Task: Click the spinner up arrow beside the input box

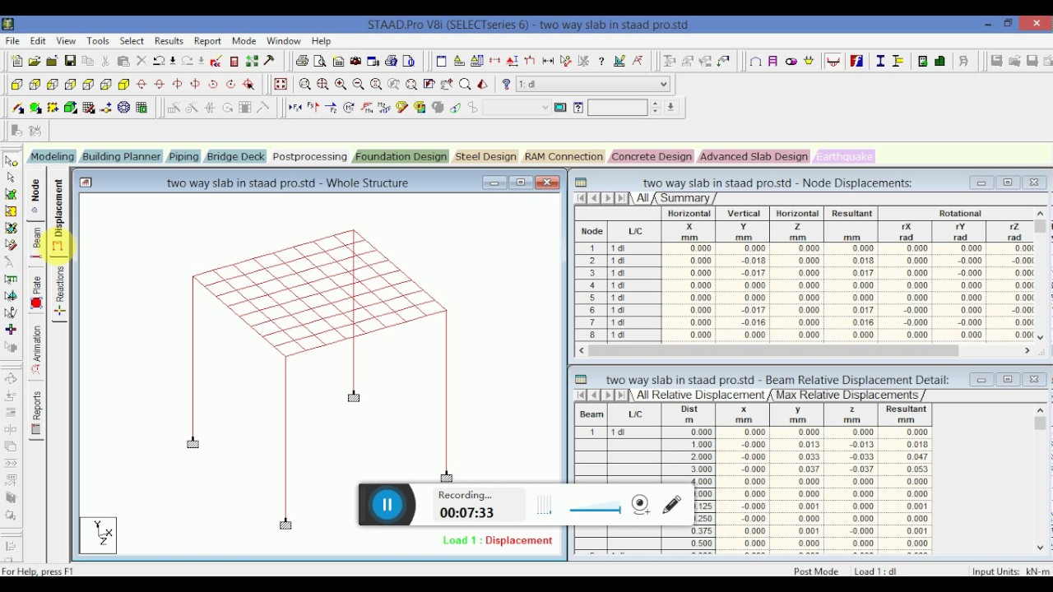Action: (656, 104)
